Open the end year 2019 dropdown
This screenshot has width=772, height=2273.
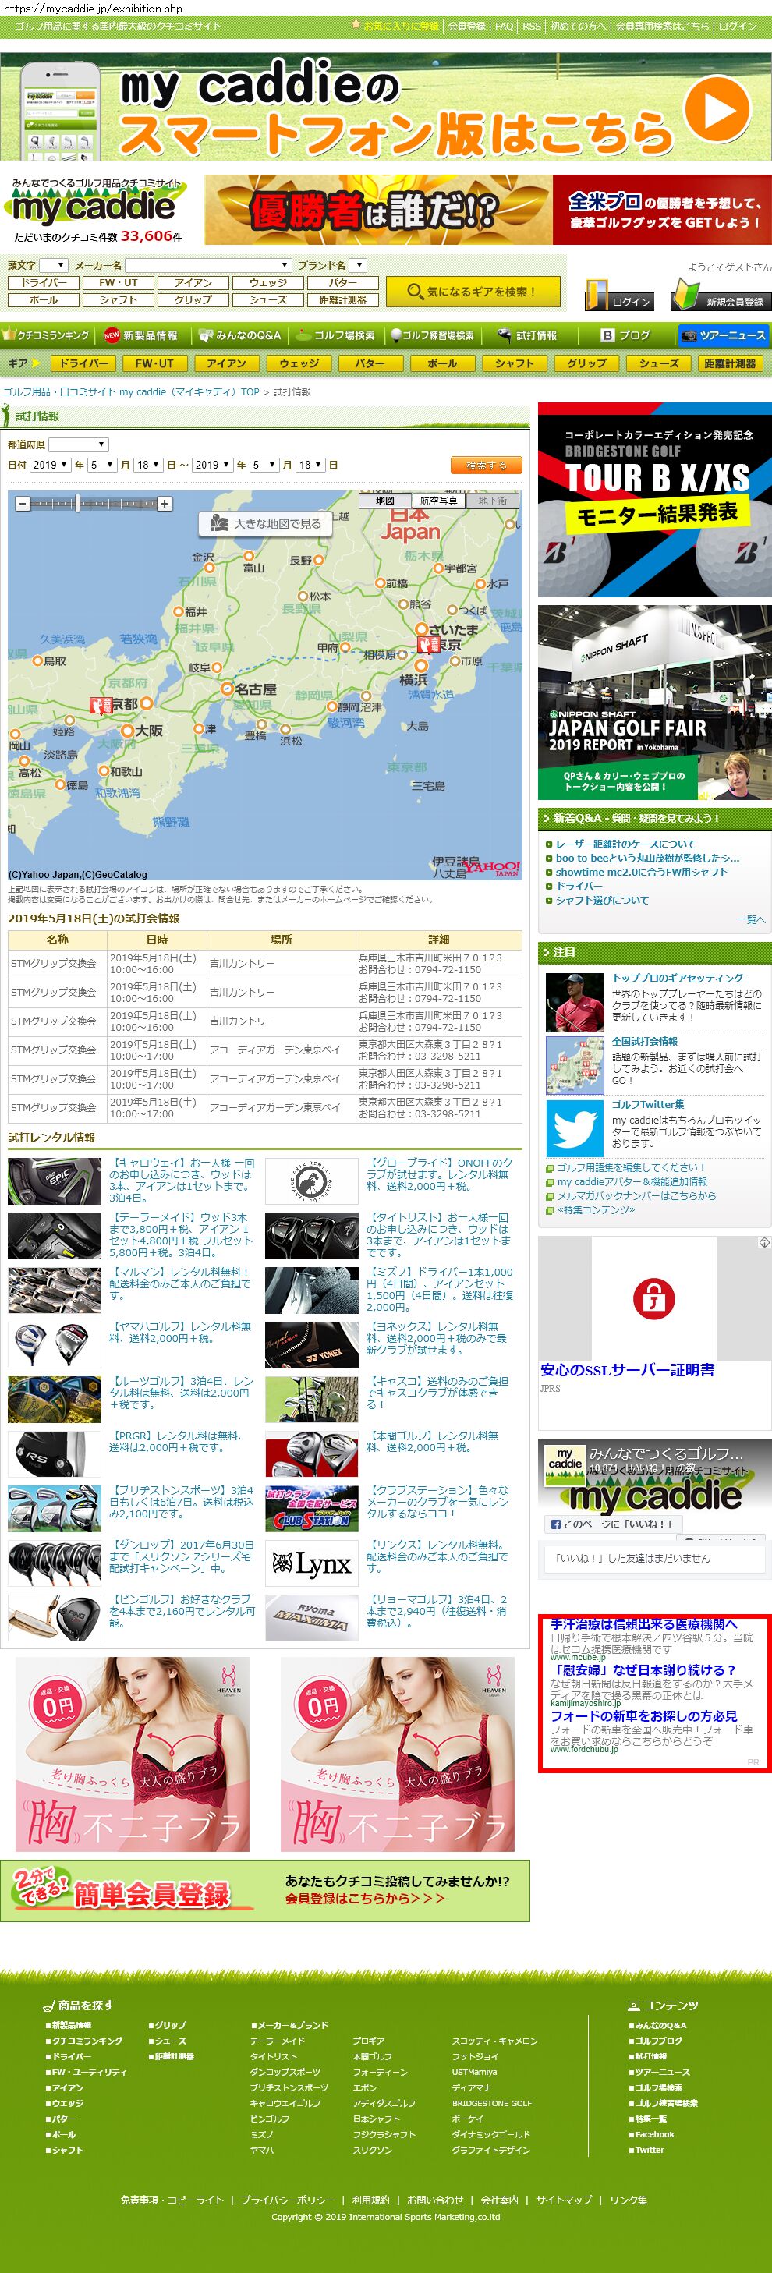(x=213, y=465)
